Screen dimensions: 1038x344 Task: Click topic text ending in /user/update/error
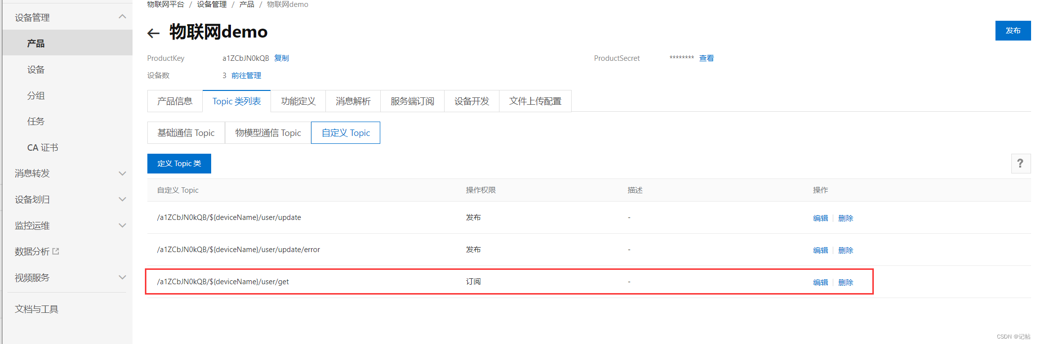click(238, 250)
